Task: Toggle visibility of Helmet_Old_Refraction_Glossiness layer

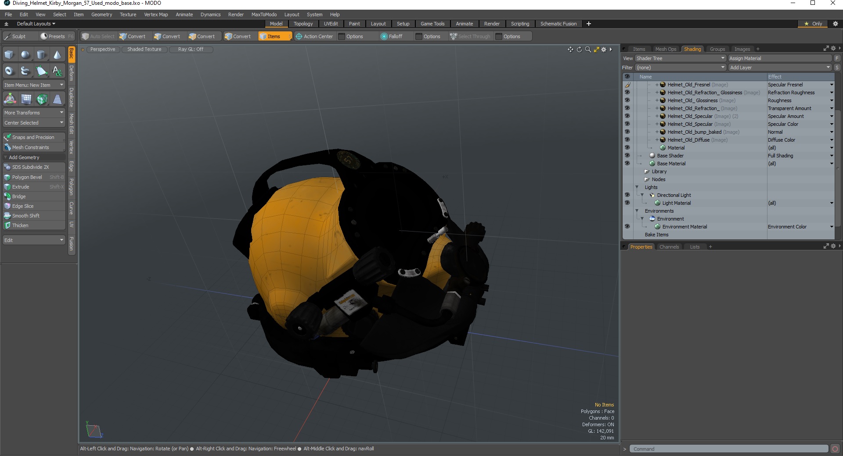Action: (627, 93)
